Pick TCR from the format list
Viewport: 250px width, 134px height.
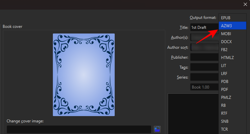[232, 129]
